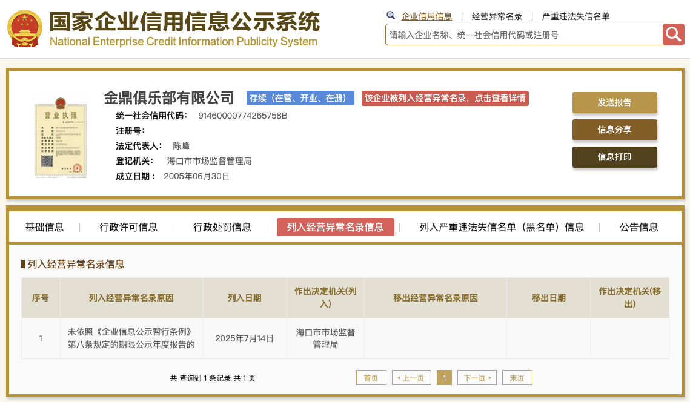Click the founding date 2005年06月30日
The height and width of the screenshot is (402, 690).
pyautogui.click(x=197, y=176)
